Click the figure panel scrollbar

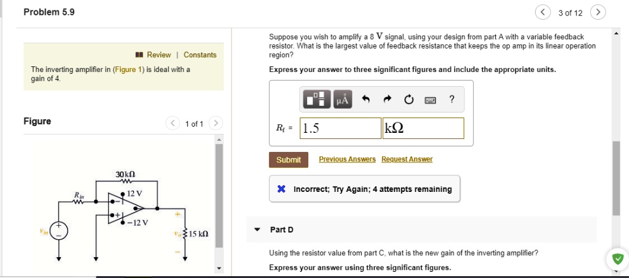pyautogui.click(x=219, y=195)
